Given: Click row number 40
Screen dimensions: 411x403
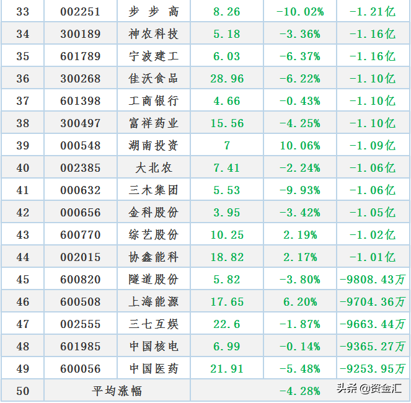Looking at the screenshot, I should click(x=23, y=168).
